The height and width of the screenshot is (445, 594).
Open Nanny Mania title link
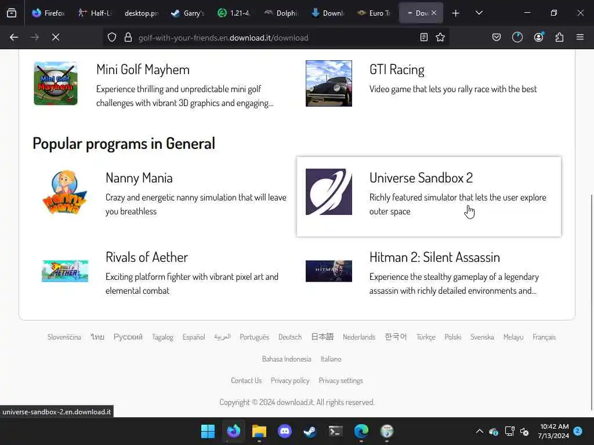pyautogui.click(x=139, y=178)
